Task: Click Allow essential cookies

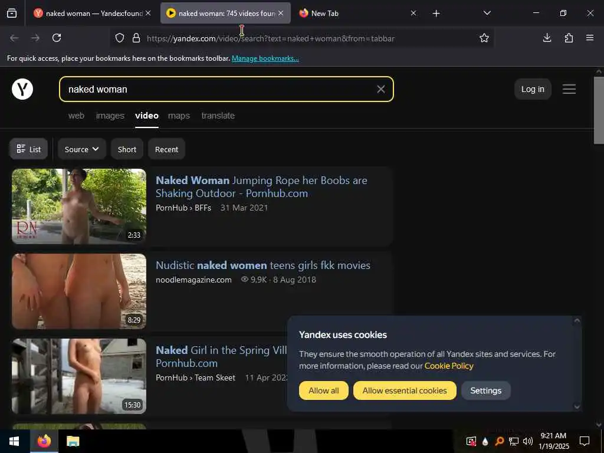Action: pyautogui.click(x=405, y=390)
